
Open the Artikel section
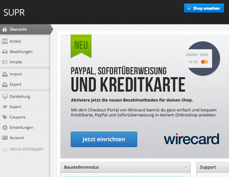click(25, 41)
